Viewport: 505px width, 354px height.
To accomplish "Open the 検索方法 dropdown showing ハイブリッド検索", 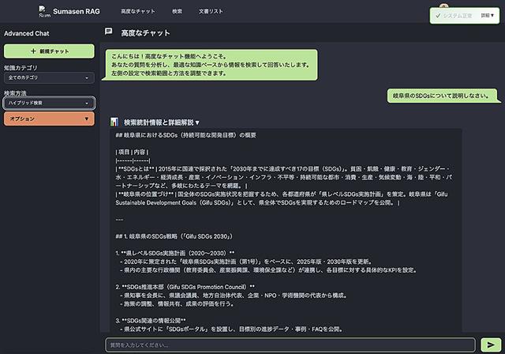I will [x=49, y=104].
